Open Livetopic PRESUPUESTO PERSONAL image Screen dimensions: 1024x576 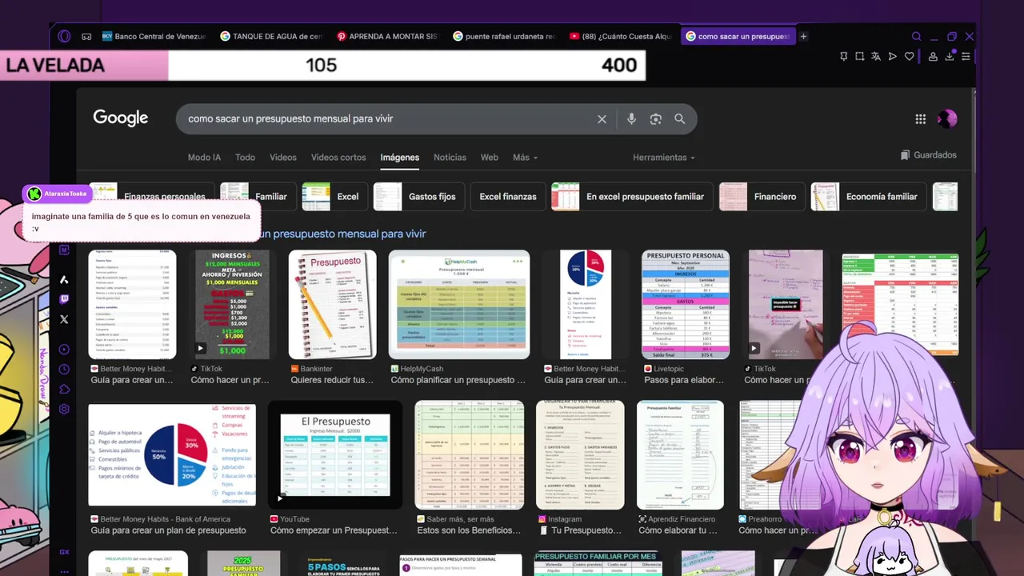click(x=685, y=304)
